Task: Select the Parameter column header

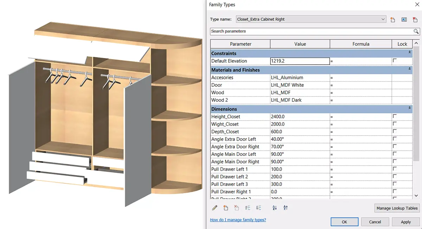Action: point(240,44)
